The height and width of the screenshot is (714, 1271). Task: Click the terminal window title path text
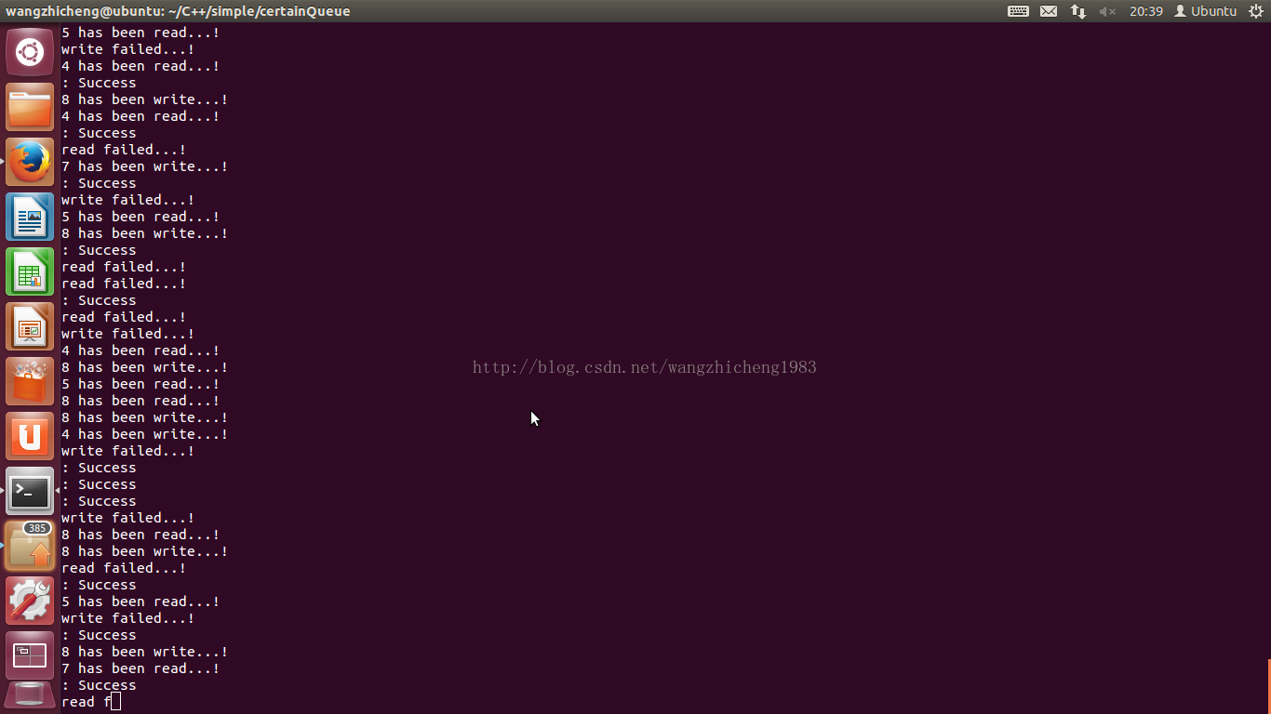pos(178,11)
